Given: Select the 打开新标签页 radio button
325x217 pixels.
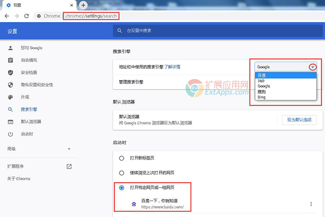Looking at the screenshot, I should 122,158.
